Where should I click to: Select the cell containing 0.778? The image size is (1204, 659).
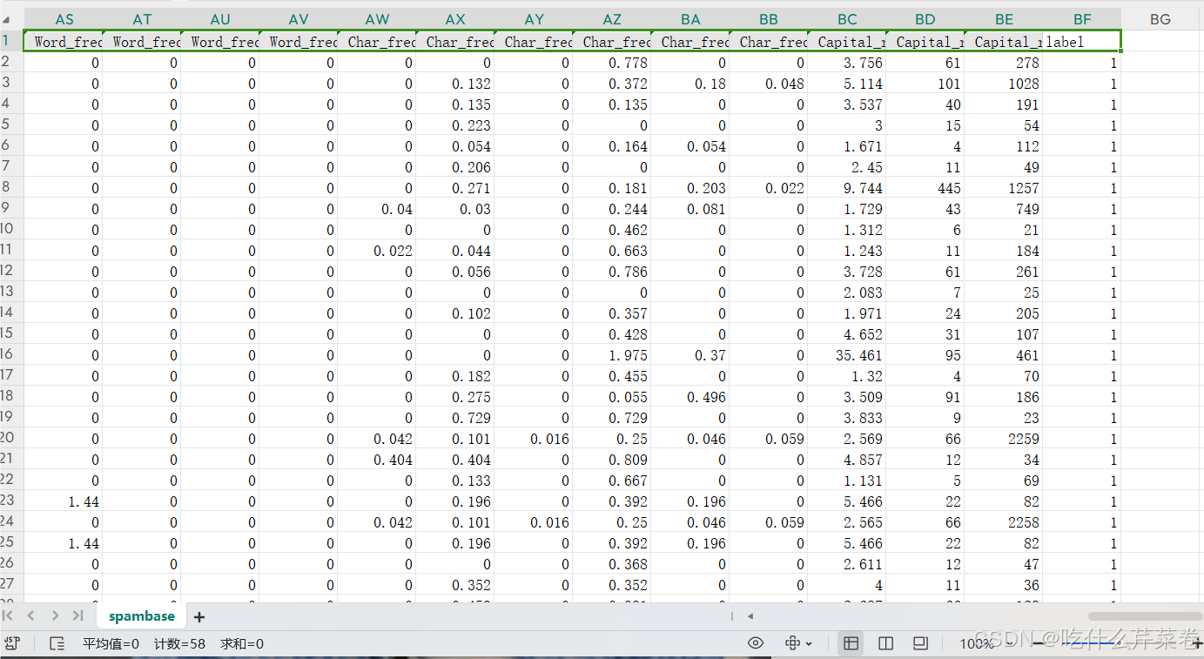[612, 63]
